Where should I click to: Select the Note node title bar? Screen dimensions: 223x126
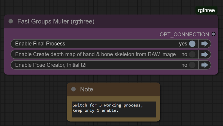tap(113, 89)
